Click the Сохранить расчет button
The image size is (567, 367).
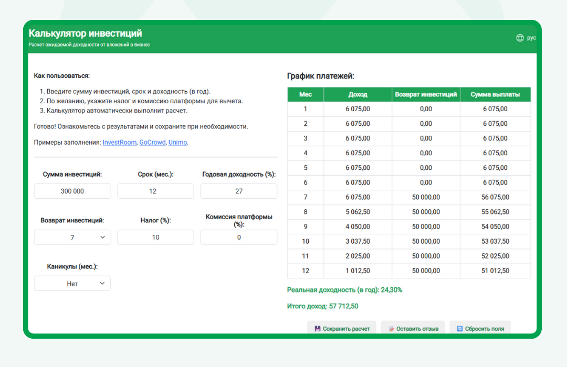pyautogui.click(x=342, y=328)
